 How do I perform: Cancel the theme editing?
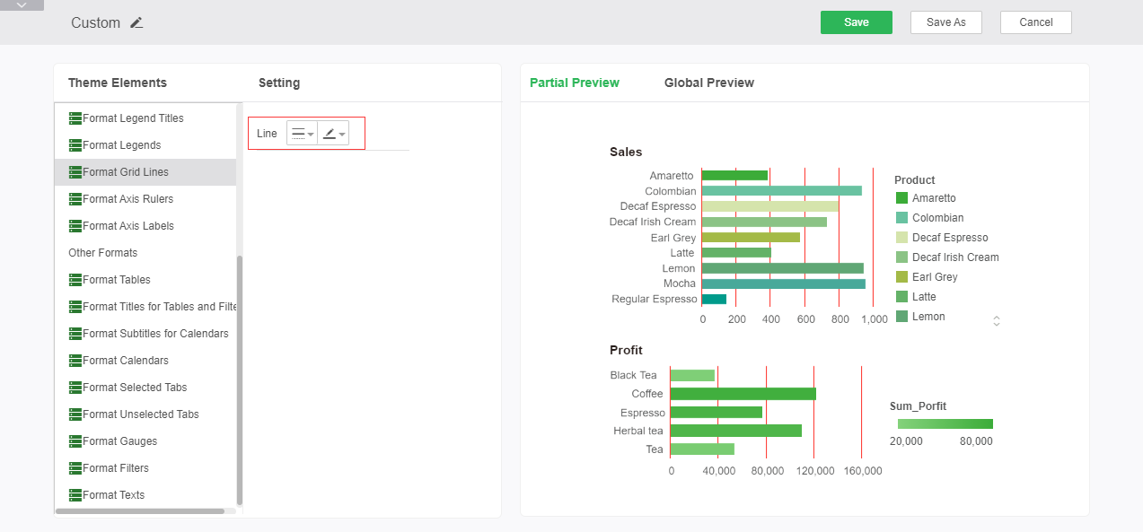[x=1035, y=22]
